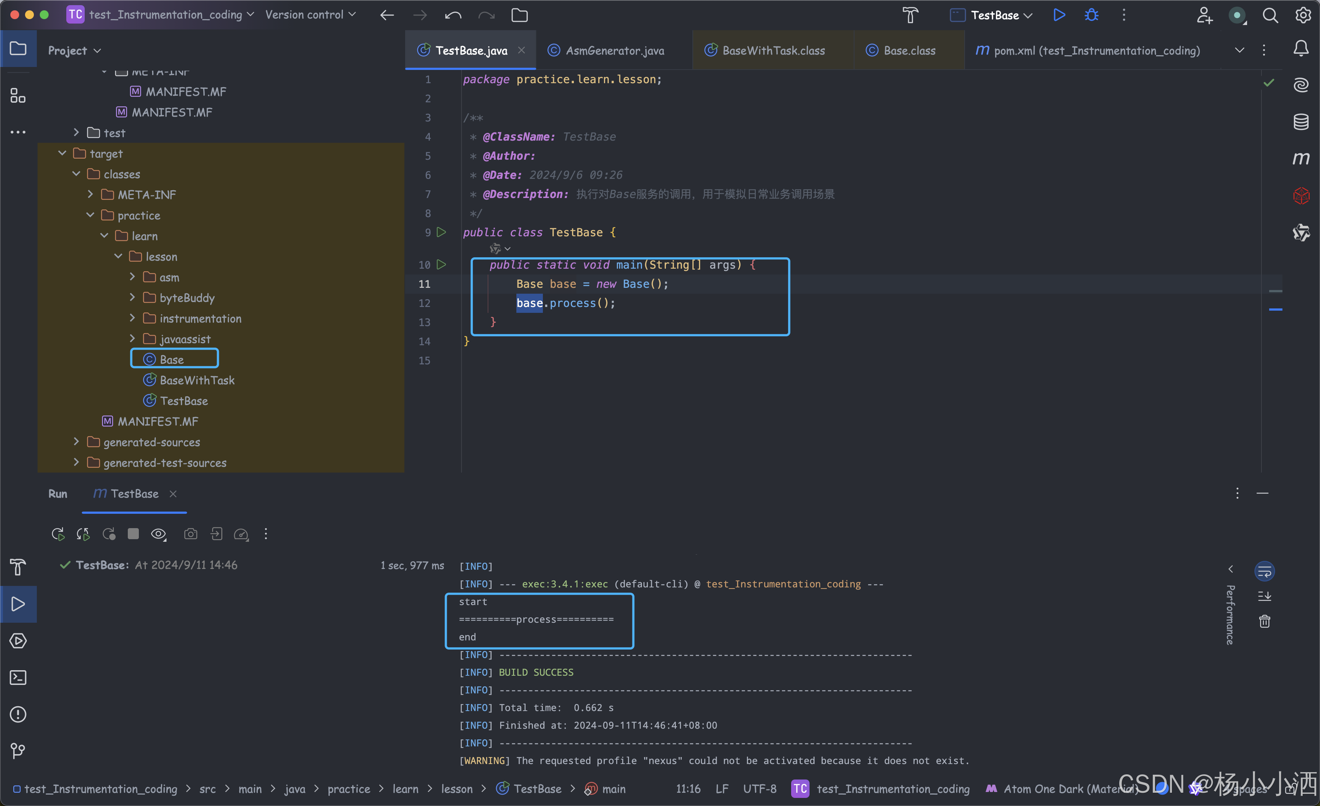Click the Build hammer icon

(x=910, y=15)
